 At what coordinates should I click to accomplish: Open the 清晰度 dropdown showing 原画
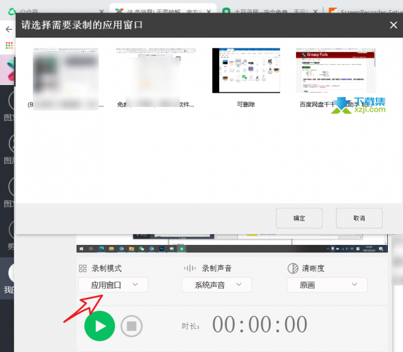[x=327, y=285]
